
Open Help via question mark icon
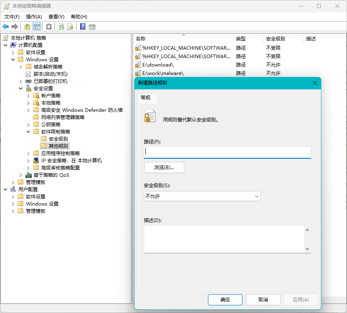tap(83, 27)
